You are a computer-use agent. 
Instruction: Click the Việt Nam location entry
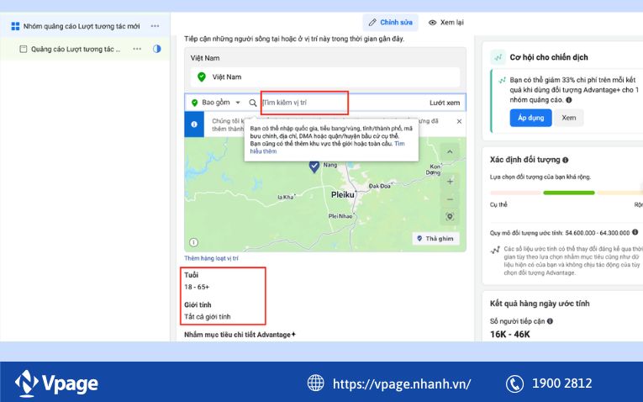click(325, 77)
